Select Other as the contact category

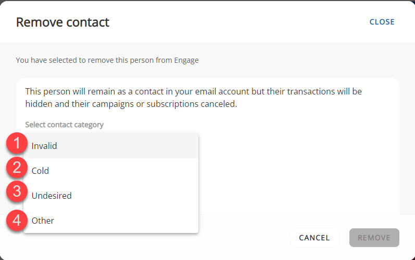pos(43,221)
